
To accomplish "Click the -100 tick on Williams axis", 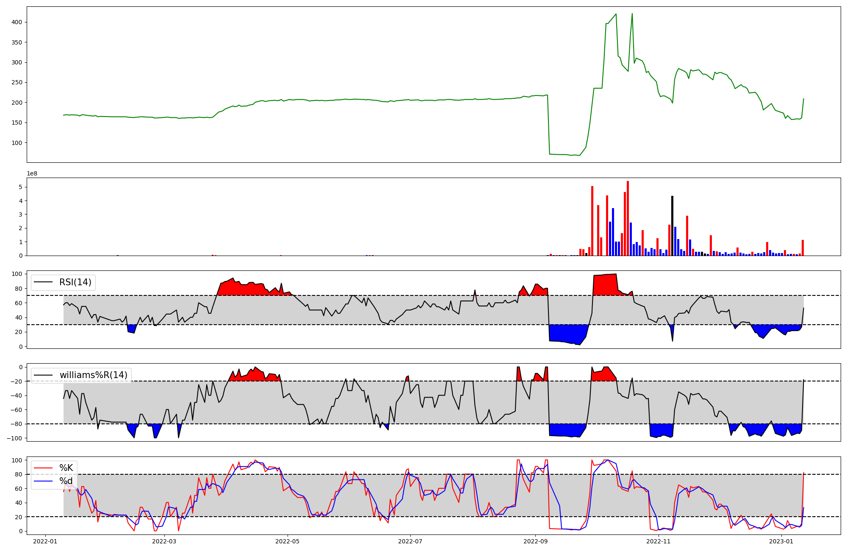I will [15, 438].
